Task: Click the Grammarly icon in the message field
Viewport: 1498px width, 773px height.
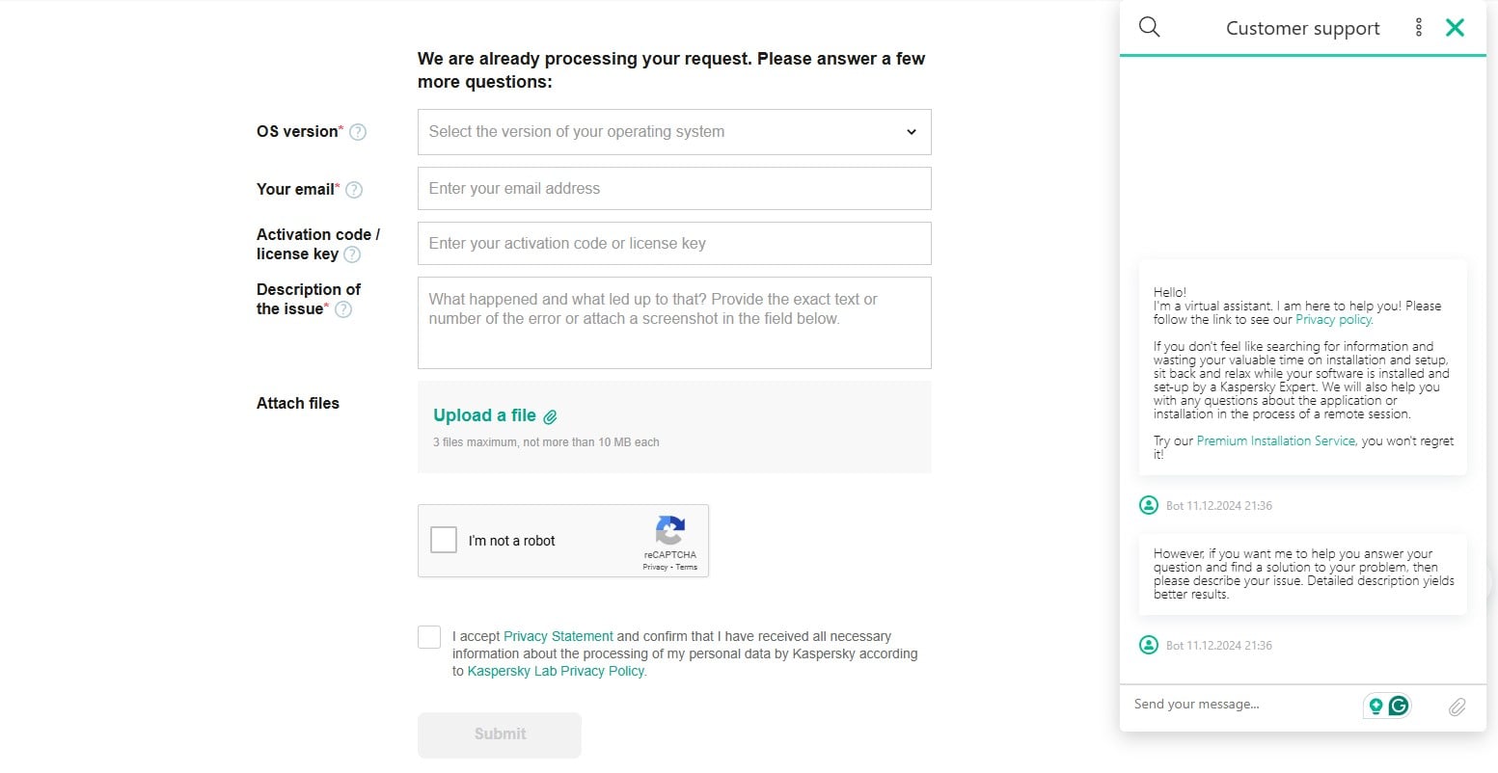Action: 1397,706
